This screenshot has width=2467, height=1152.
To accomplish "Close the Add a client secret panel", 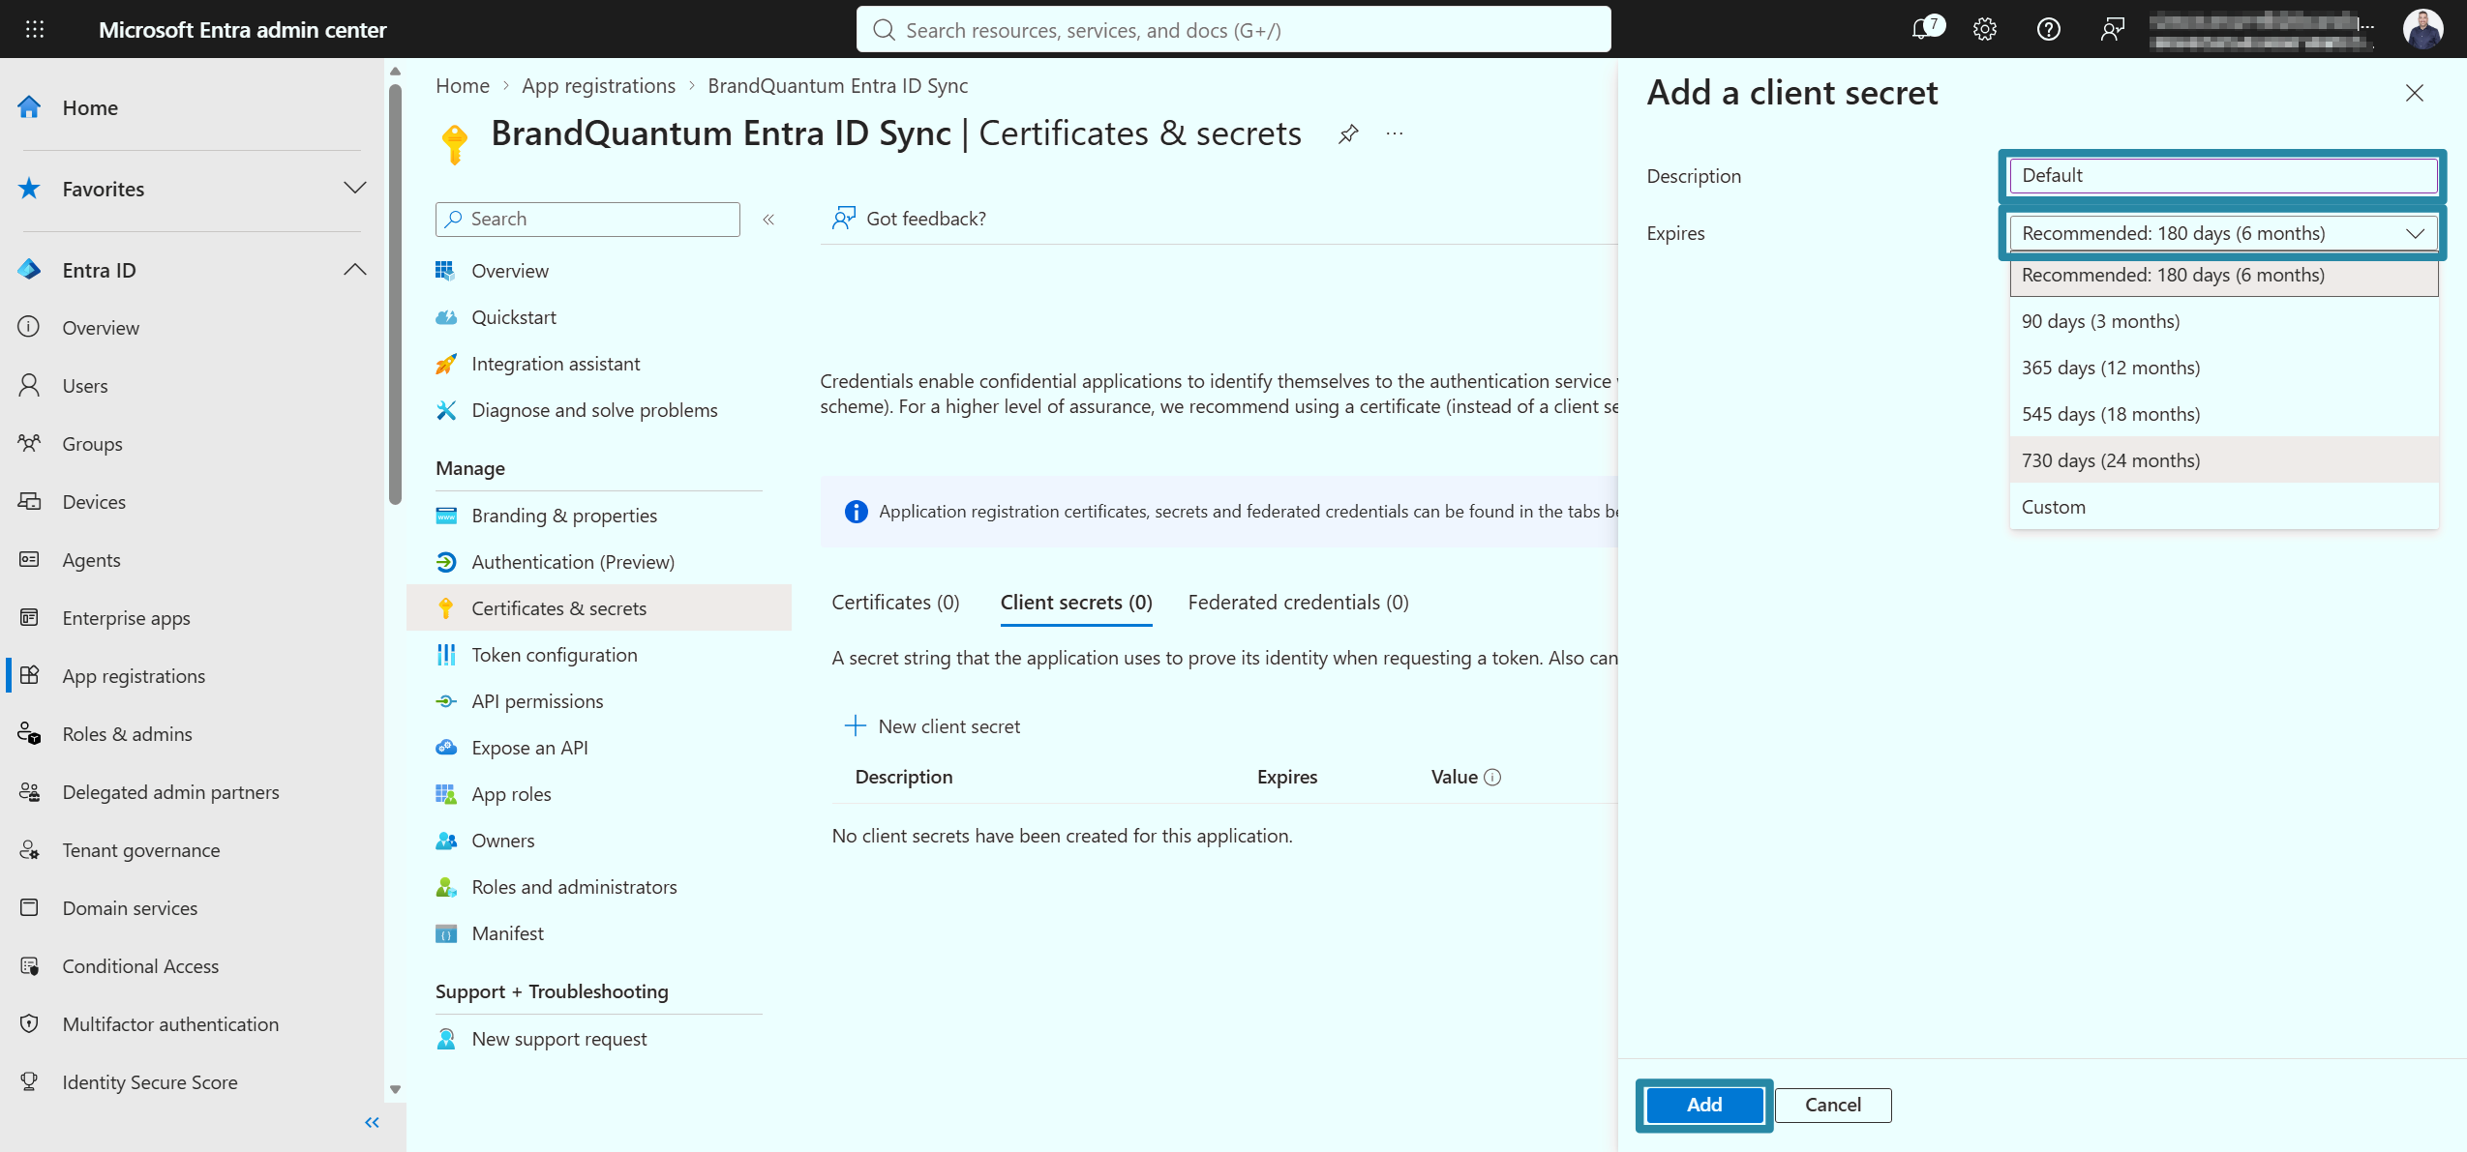I will click(x=2414, y=93).
